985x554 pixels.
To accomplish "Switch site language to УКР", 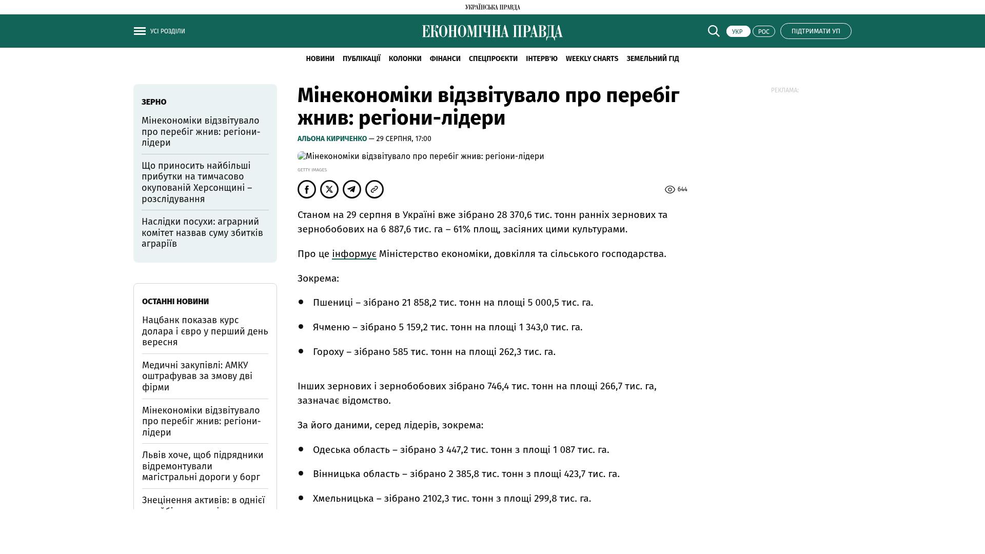I will tap(738, 31).
